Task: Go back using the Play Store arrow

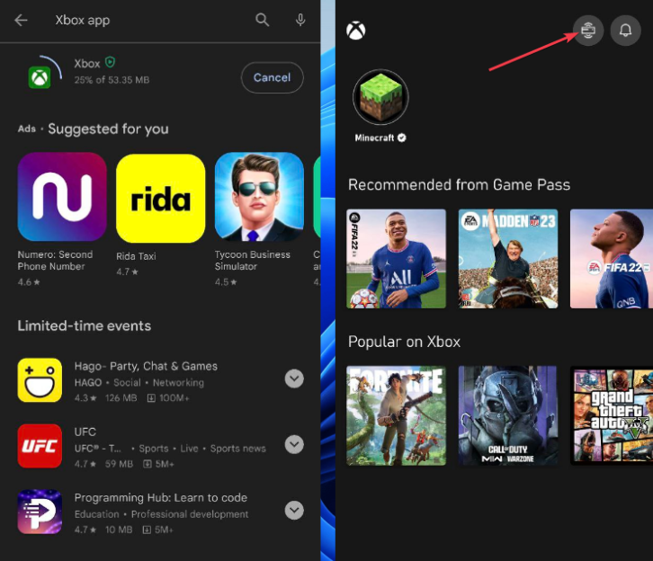Action: tap(21, 20)
